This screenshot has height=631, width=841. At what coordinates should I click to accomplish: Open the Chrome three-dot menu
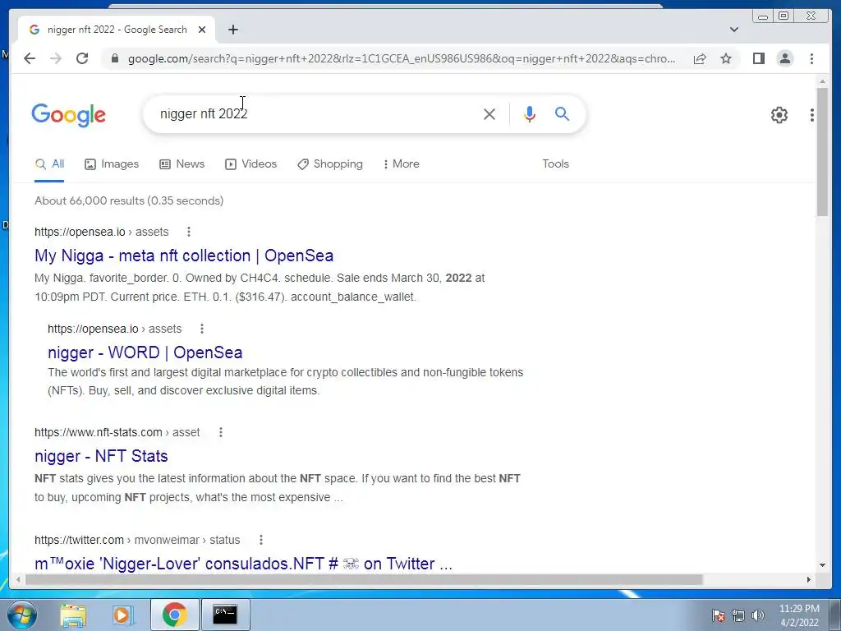pos(811,58)
